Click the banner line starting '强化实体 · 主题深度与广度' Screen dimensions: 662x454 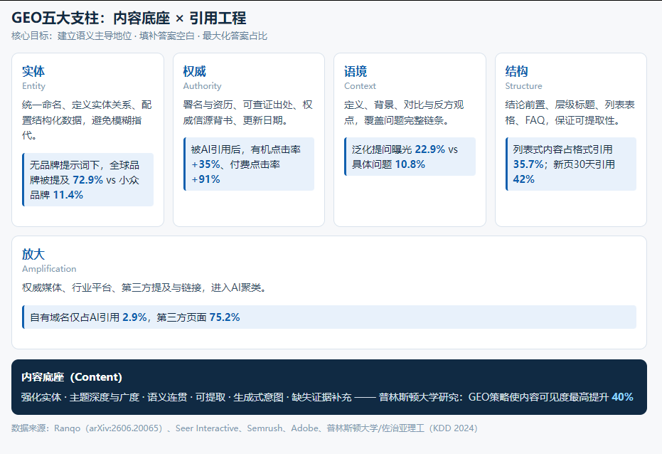327,397
